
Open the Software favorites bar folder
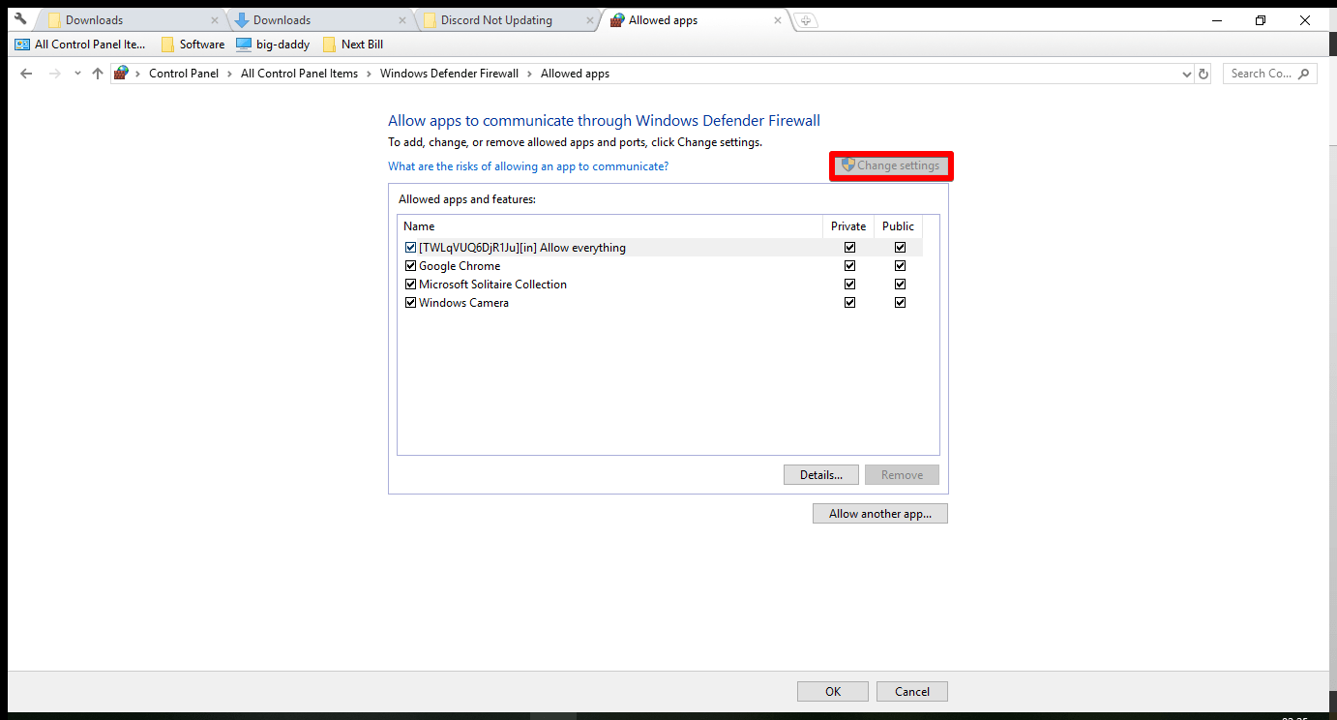pos(193,44)
